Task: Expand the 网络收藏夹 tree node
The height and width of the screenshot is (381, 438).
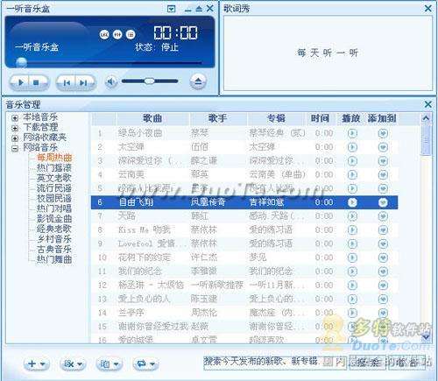Action: pyautogui.click(x=15, y=138)
